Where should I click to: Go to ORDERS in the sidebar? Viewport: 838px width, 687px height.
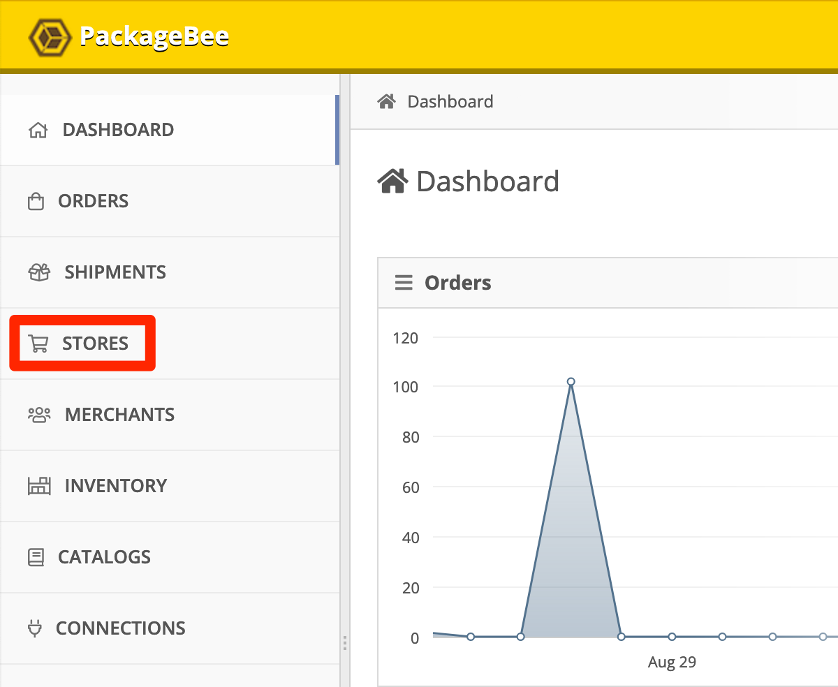coord(170,201)
